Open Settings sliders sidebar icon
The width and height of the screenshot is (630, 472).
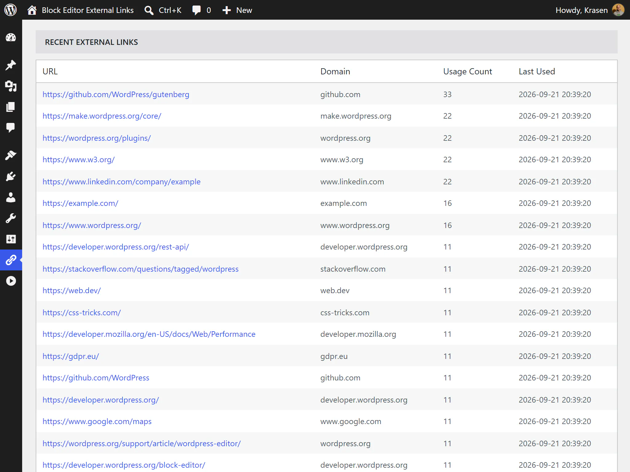(x=11, y=239)
